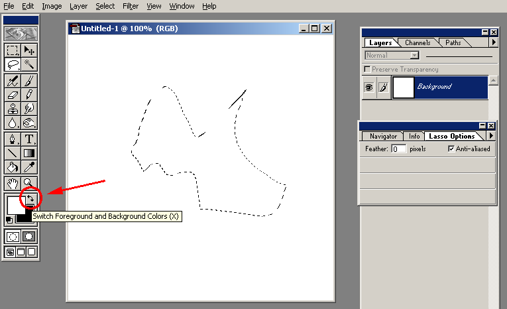This screenshot has height=309, width=507.
Task: Switch to Standard Mode editing
Action: click(x=13, y=237)
